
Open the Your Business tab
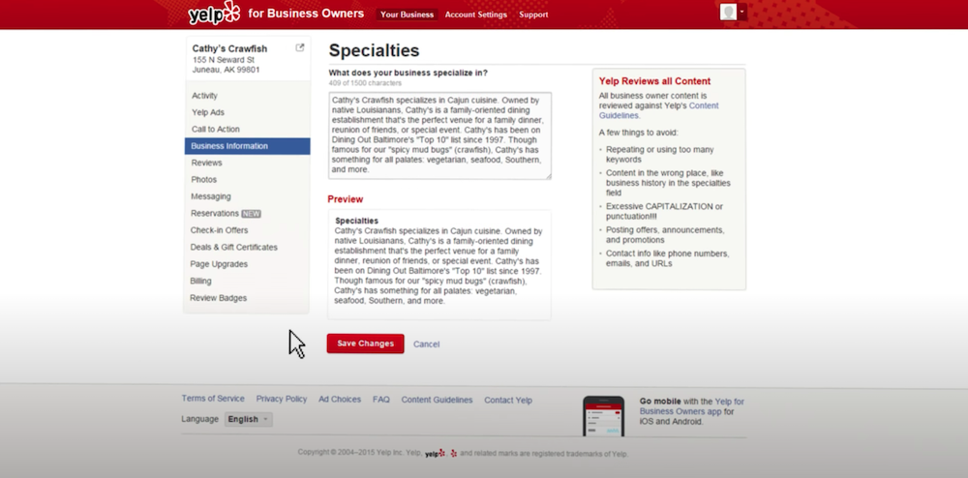pos(407,15)
